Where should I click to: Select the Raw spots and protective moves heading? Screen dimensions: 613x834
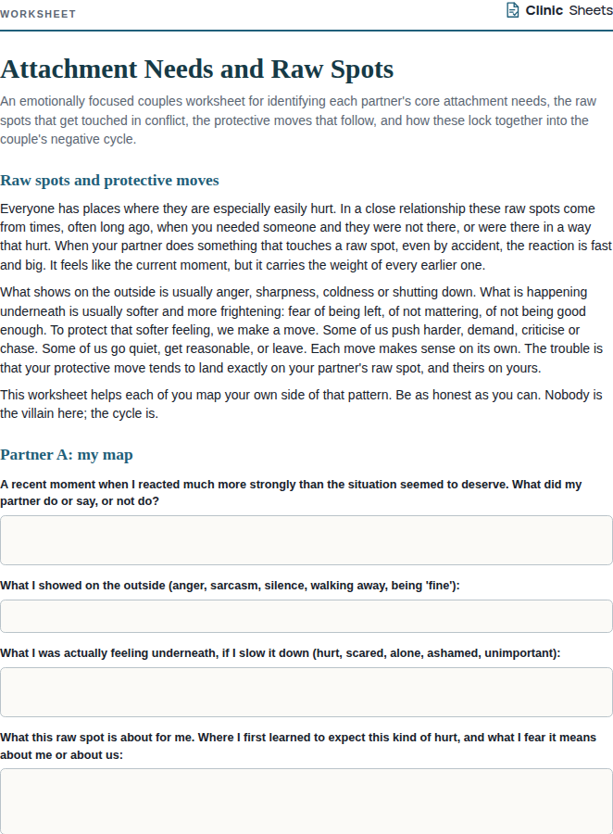(109, 181)
